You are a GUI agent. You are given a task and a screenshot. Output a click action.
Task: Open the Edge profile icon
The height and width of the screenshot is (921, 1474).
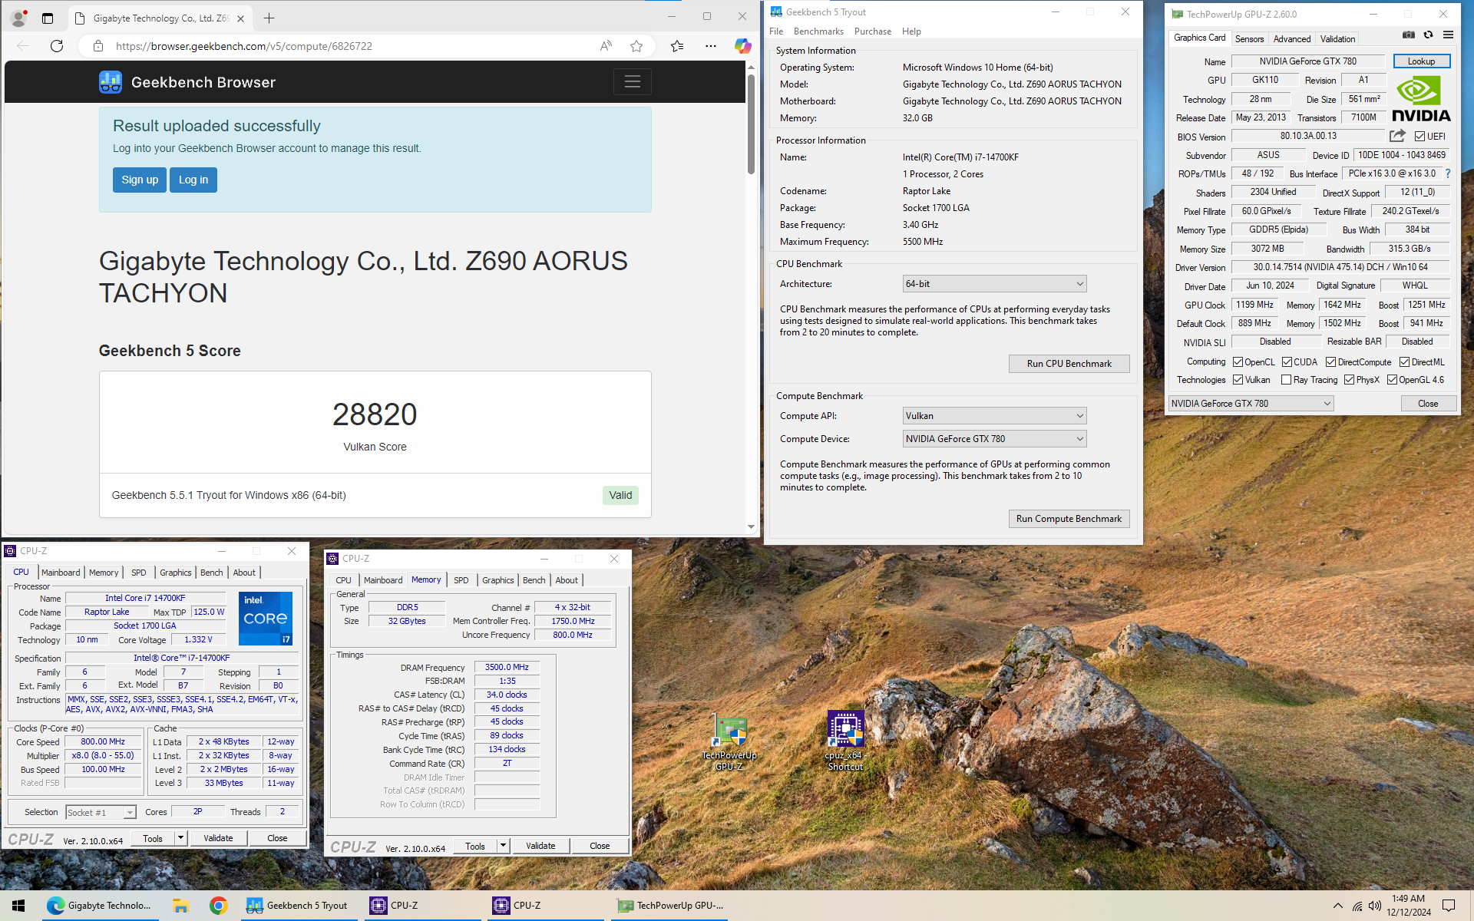pos(19,18)
